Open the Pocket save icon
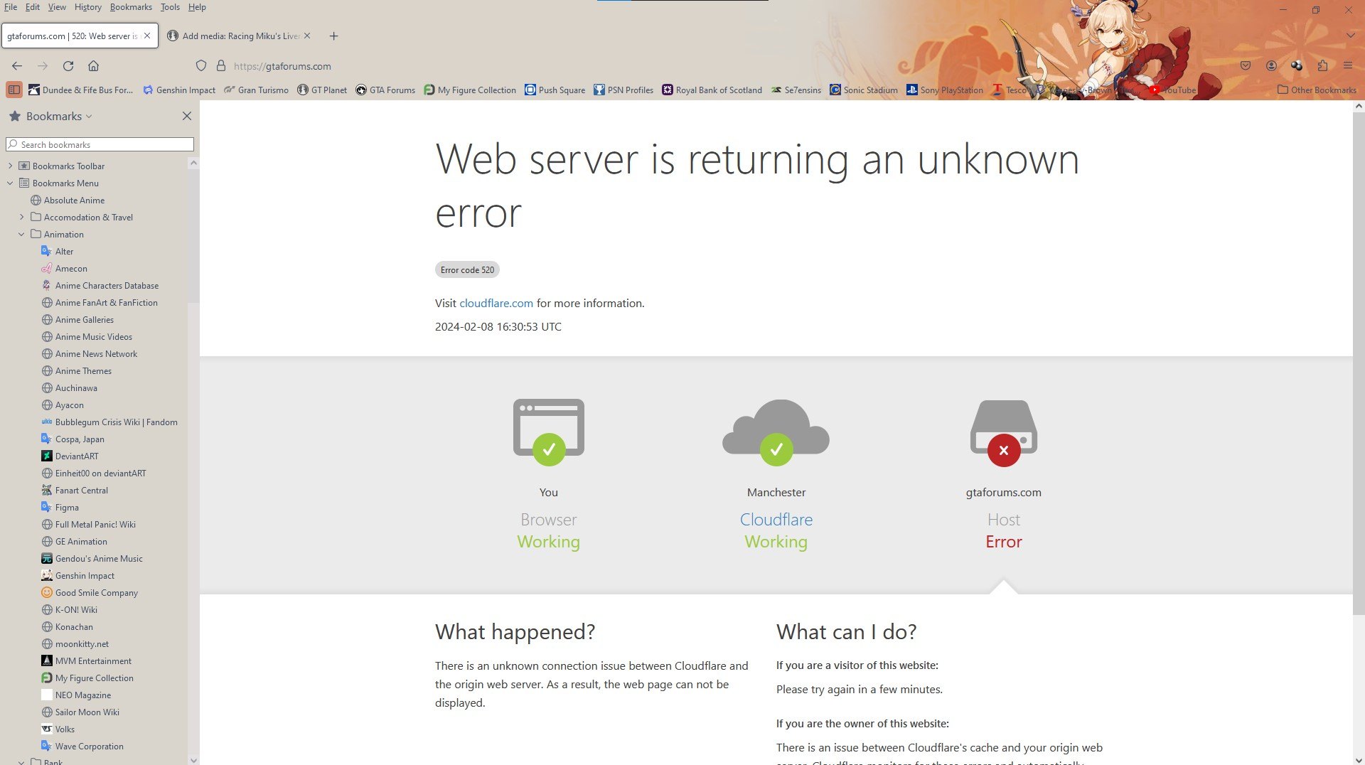The width and height of the screenshot is (1365, 765). 1246,65
